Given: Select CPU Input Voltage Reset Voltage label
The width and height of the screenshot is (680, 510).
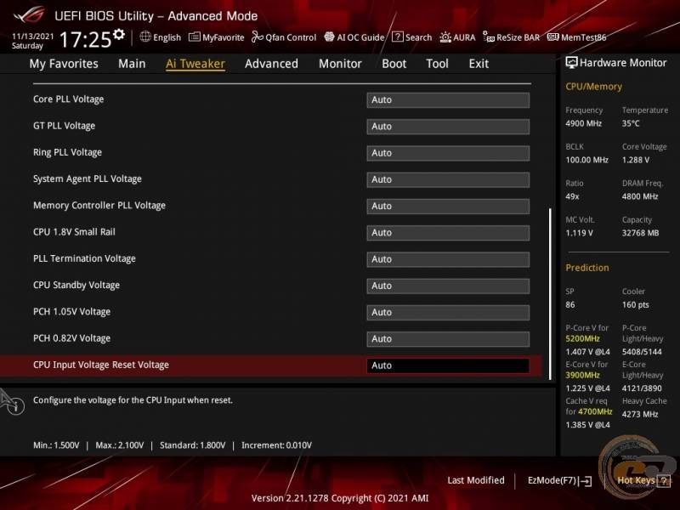Looking at the screenshot, I should coord(101,365).
